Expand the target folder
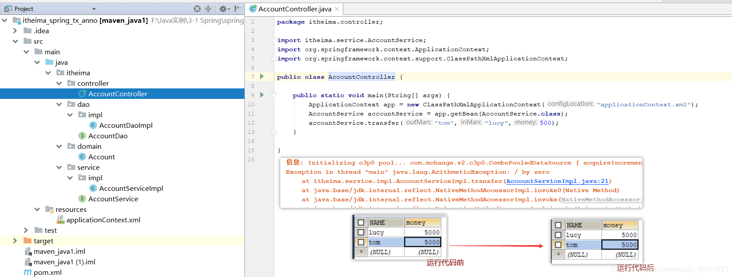Screen dimensions: 732x277 point(15,241)
